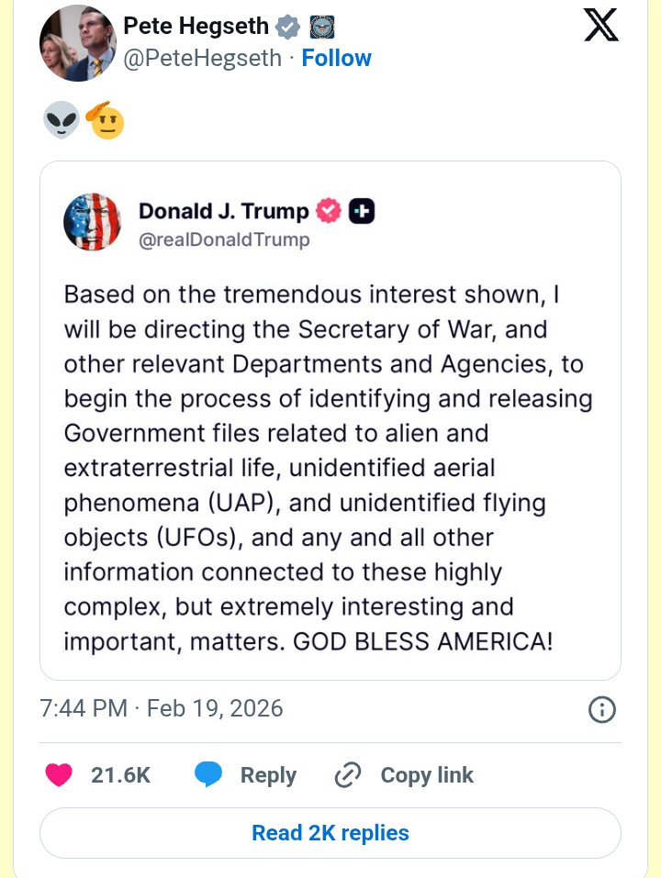
Task: Click Pete Hegseth's blue verified badge
Action: point(288,27)
